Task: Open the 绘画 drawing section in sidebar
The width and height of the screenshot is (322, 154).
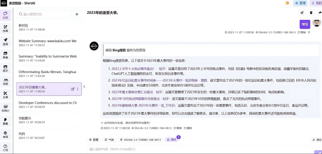Action: (x=5, y=28)
